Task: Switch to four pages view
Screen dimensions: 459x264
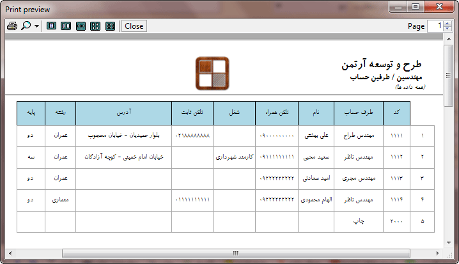Action: click(95, 26)
